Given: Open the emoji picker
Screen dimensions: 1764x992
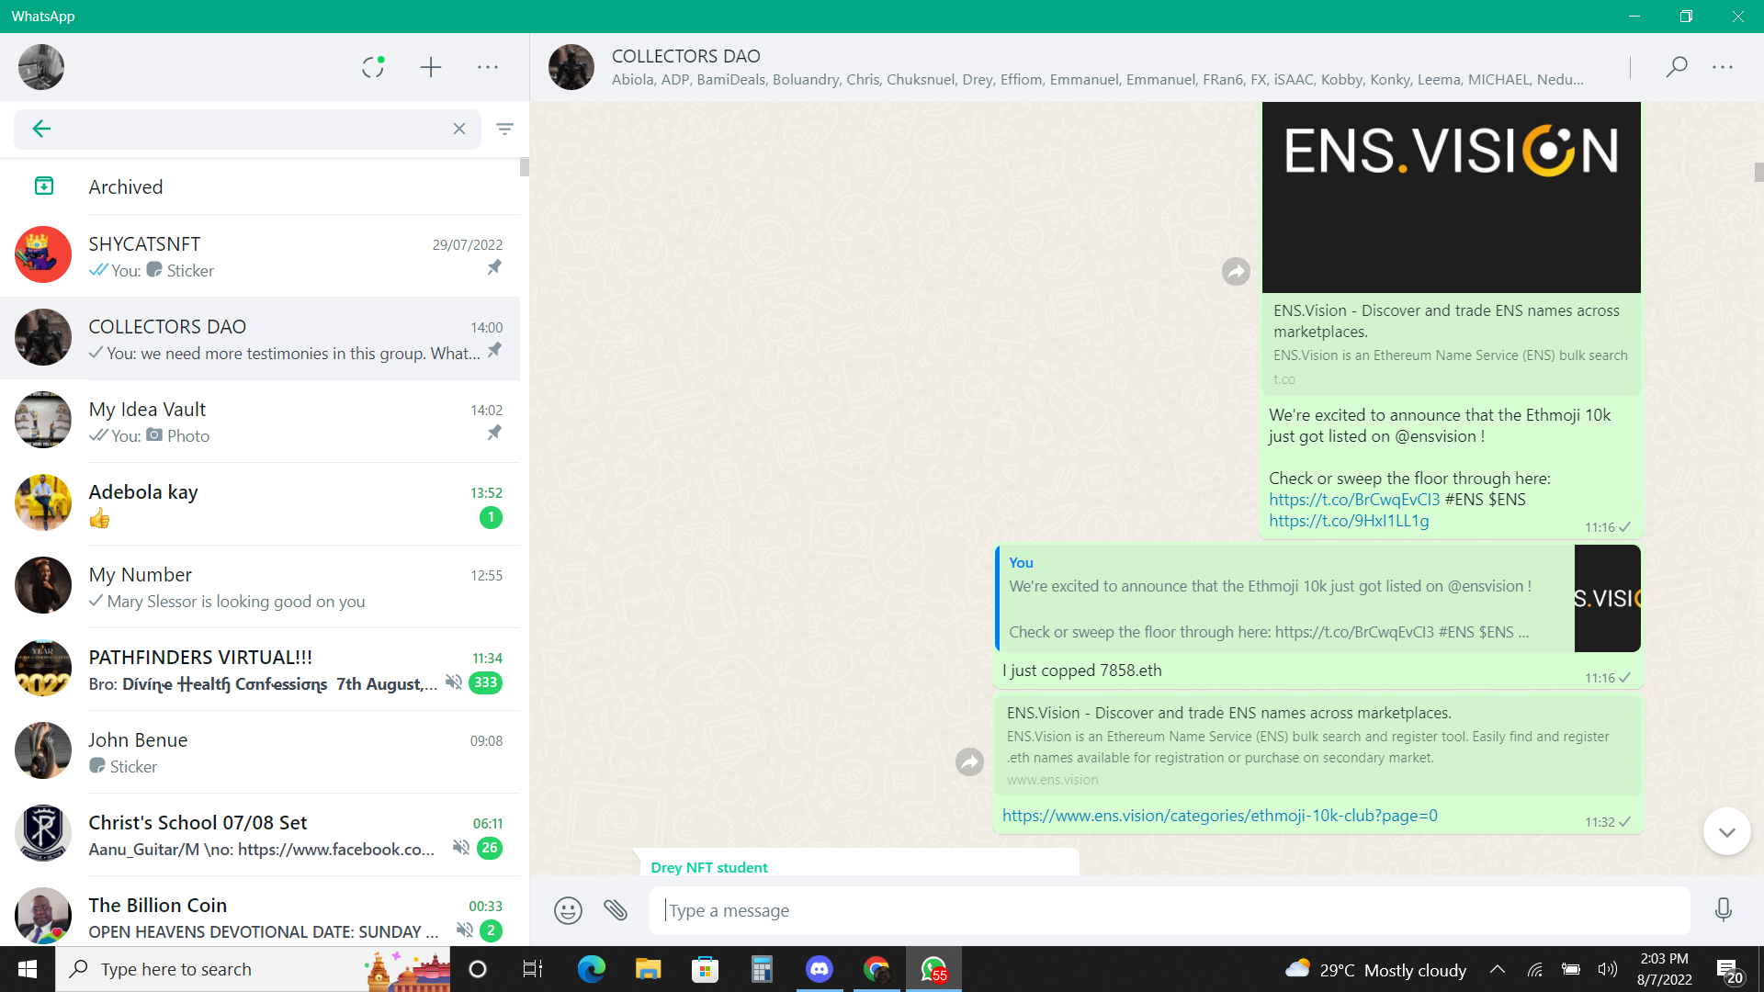Looking at the screenshot, I should (x=568, y=910).
